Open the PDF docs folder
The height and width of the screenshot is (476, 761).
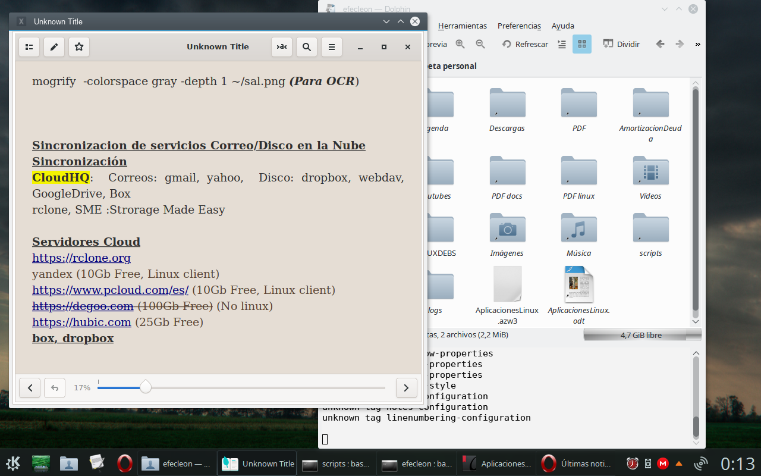coord(507,178)
